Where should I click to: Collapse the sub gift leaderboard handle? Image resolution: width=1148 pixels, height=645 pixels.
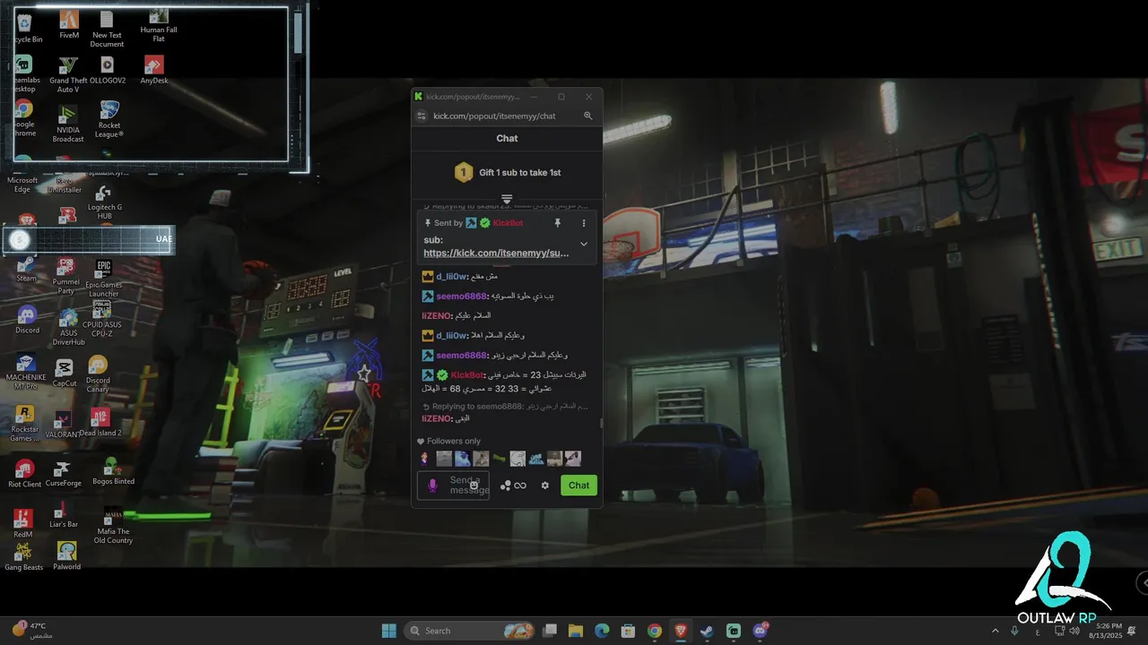507,199
